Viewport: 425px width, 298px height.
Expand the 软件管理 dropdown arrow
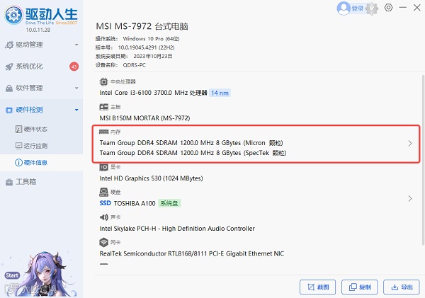(76, 88)
